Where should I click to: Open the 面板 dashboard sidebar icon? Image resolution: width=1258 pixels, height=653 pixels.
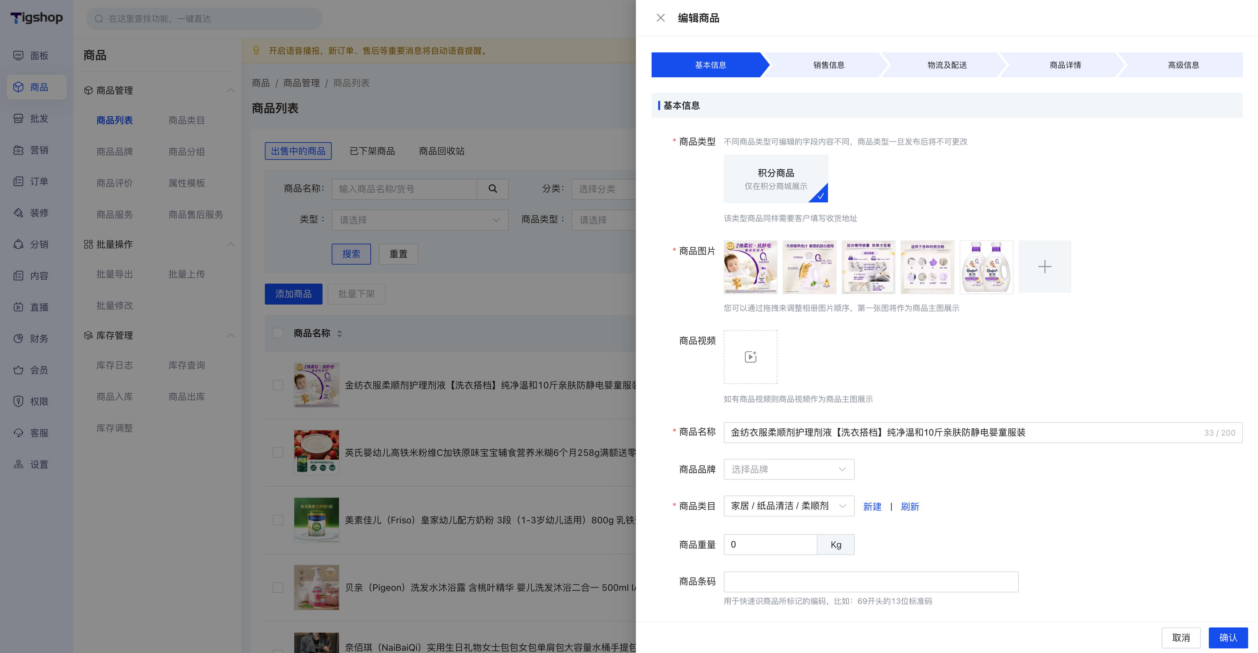[18, 56]
